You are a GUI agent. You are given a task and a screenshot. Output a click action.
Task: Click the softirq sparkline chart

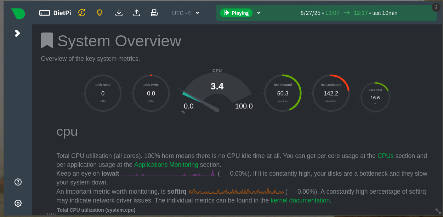click(x=236, y=191)
